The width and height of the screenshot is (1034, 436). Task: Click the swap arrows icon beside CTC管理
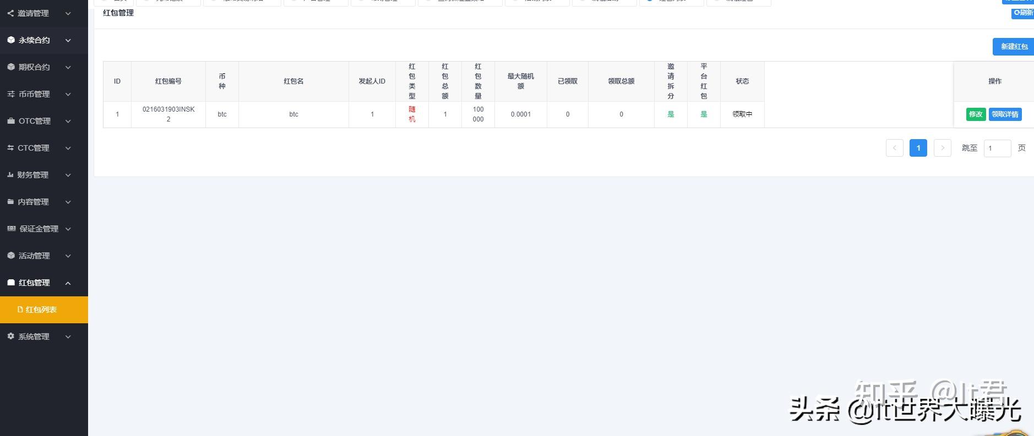coord(11,148)
